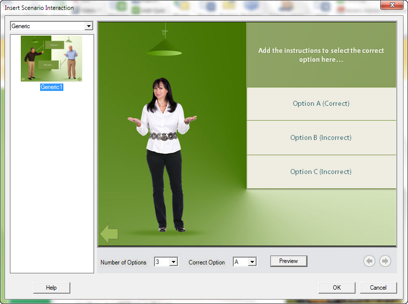408x304 pixels.
Task: Click the previous scenario navigation arrow
Action: tap(369, 261)
